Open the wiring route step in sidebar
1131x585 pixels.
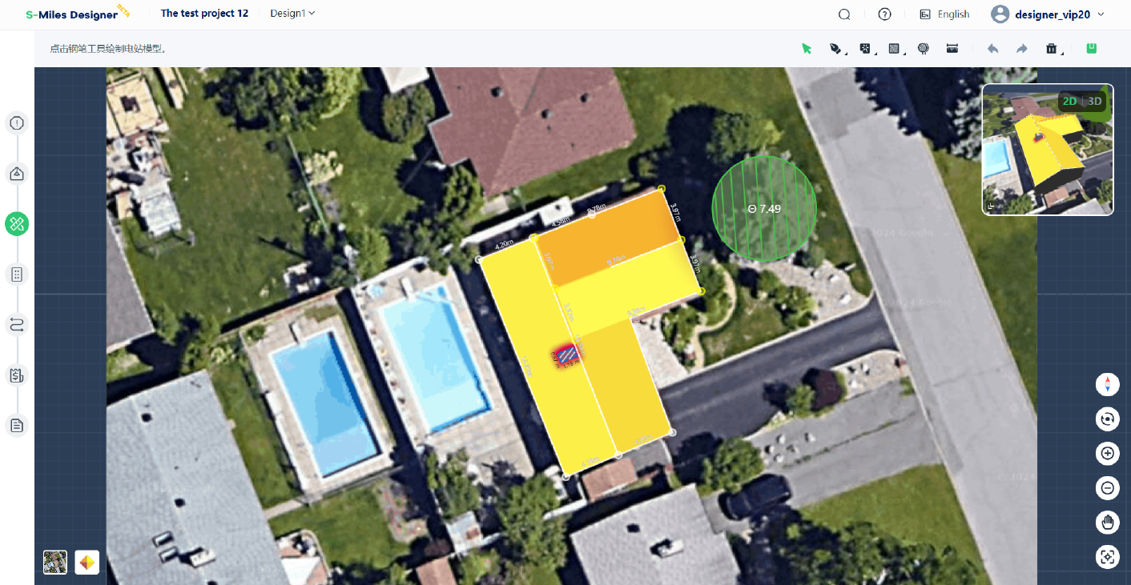point(17,324)
